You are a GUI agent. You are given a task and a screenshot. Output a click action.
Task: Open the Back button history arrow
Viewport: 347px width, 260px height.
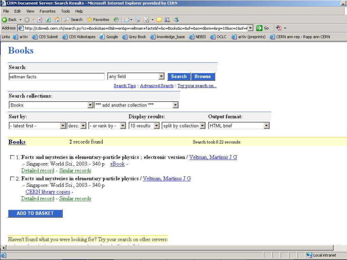[x=20, y=20]
